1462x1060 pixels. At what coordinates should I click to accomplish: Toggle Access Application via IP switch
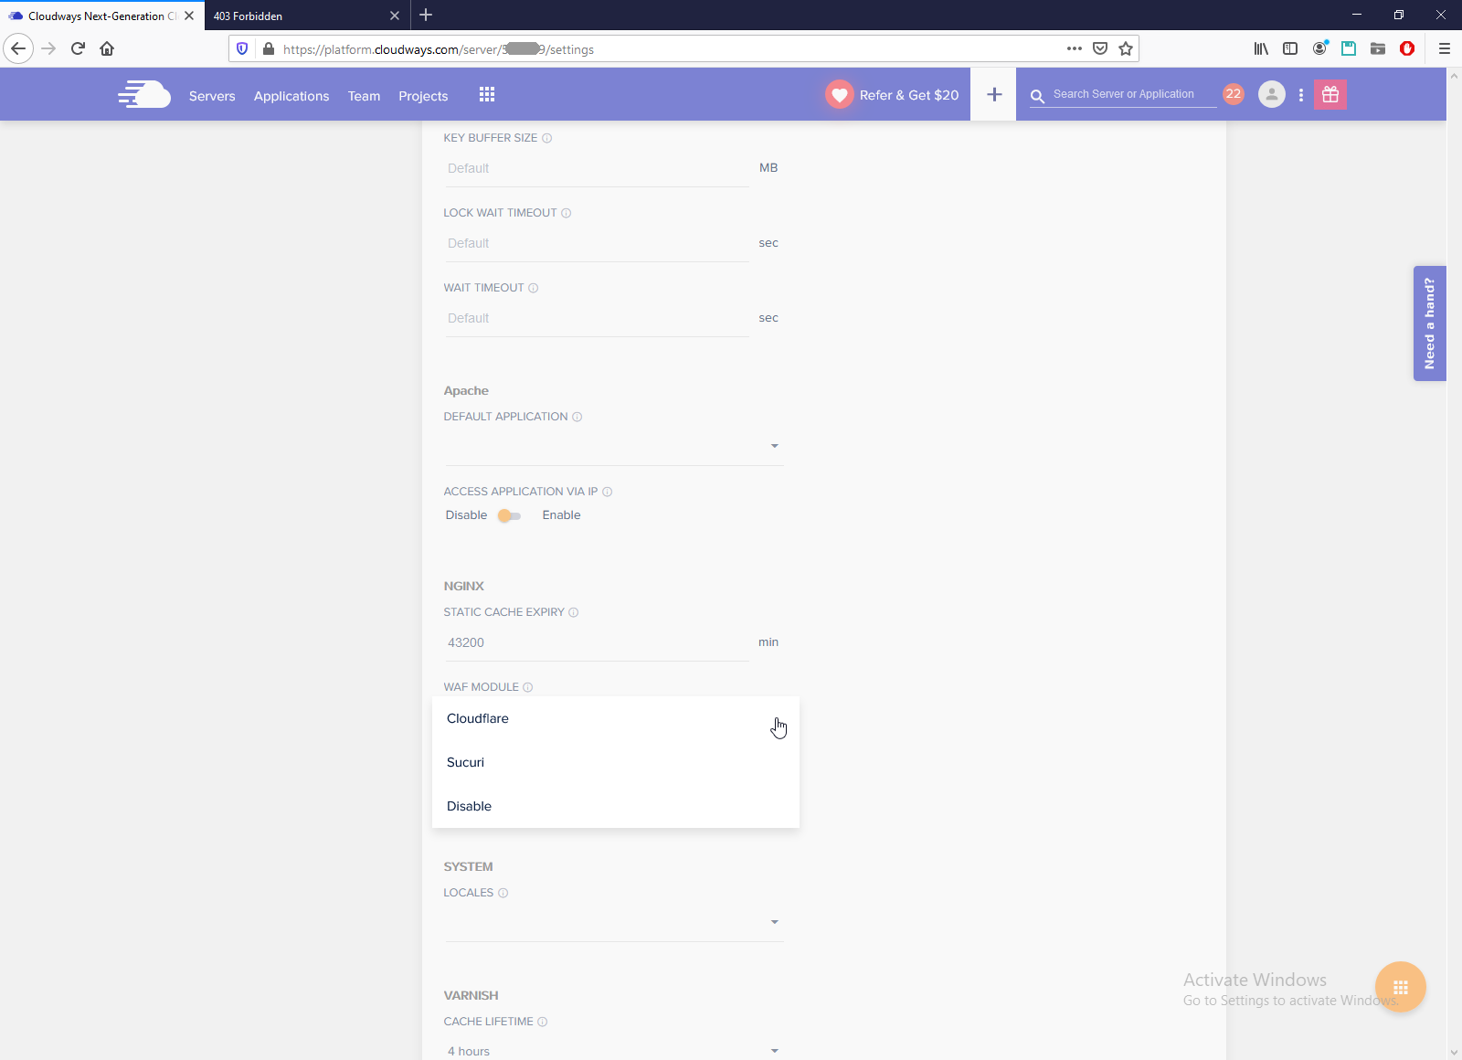(x=510, y=516)
